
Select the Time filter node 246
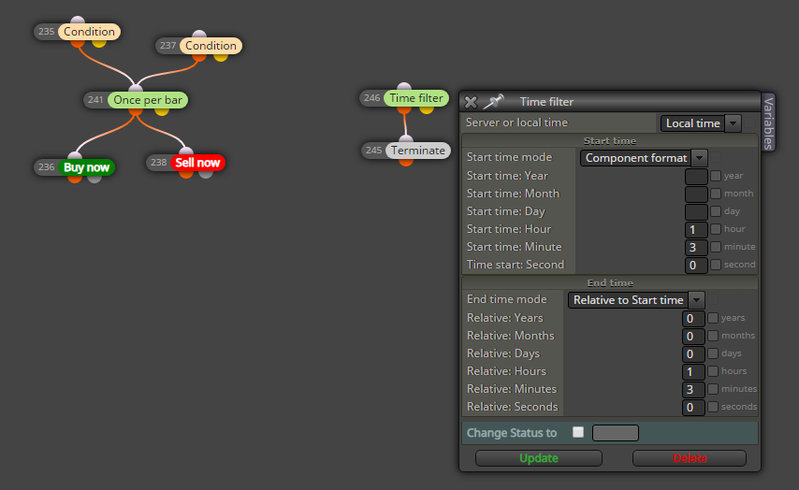point(416,98)
